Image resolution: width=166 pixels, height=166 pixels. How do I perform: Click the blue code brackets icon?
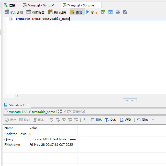(110, 12)
